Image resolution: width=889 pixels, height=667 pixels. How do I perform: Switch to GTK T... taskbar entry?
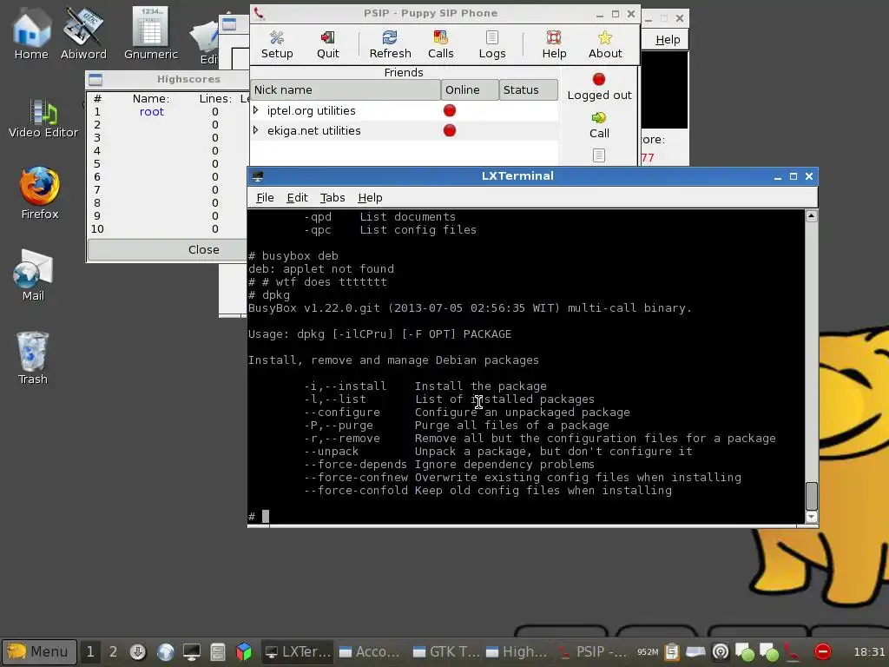(x=446, y=651)
